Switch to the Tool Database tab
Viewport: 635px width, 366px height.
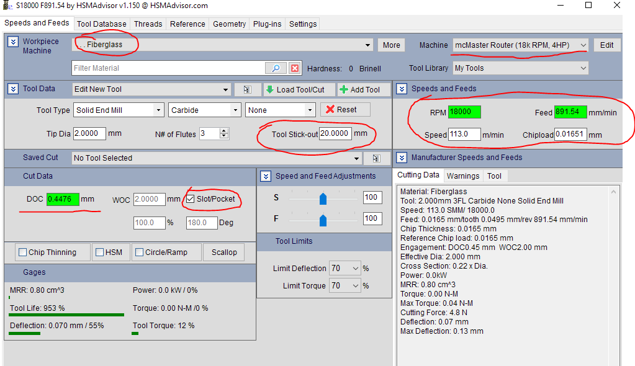tap(101, 24)
